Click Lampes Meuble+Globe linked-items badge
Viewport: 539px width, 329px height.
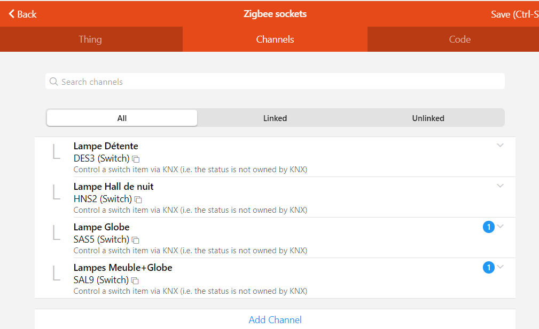point(488,268)
